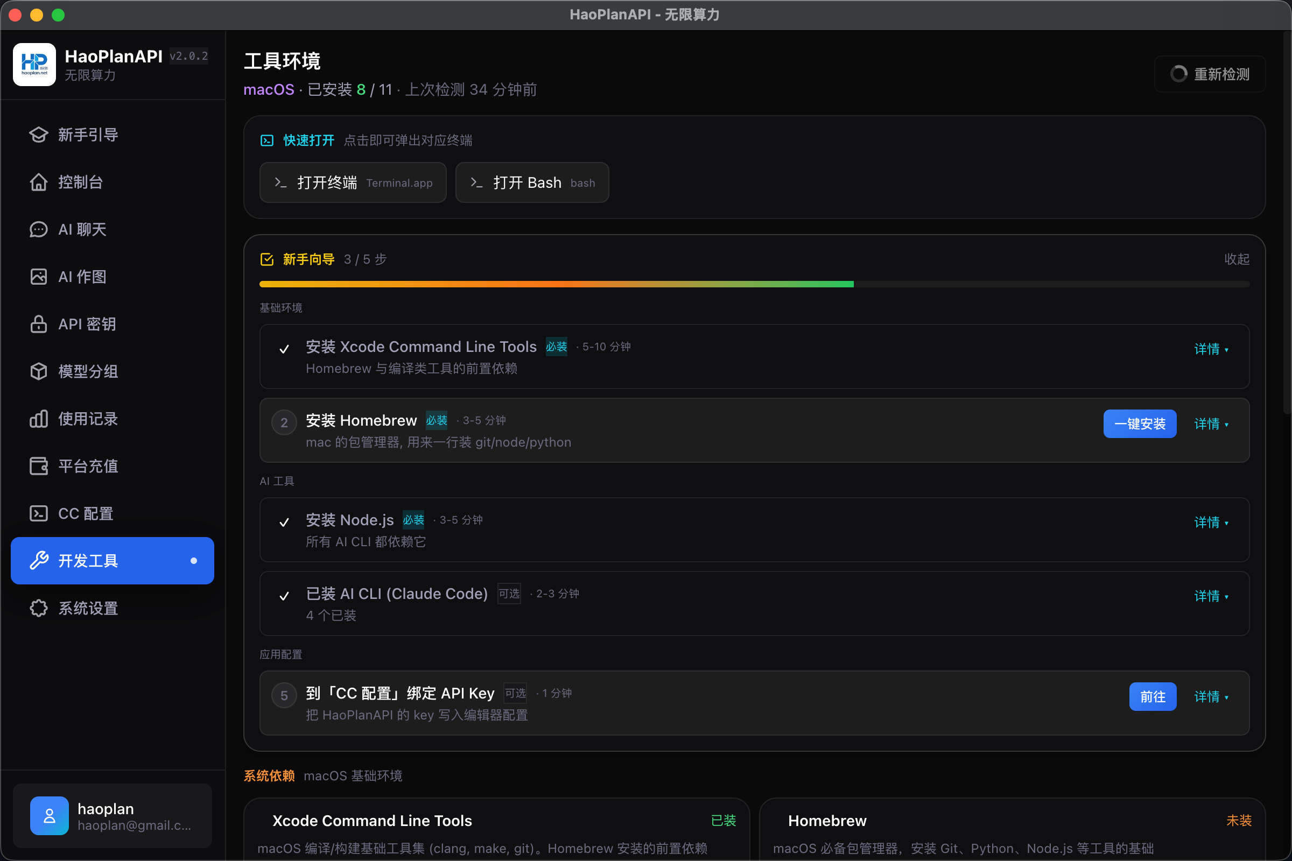This screenshot has height=861, width=1292.
Task: Click the lock icon for API 密钥
Action: [38, 324]
